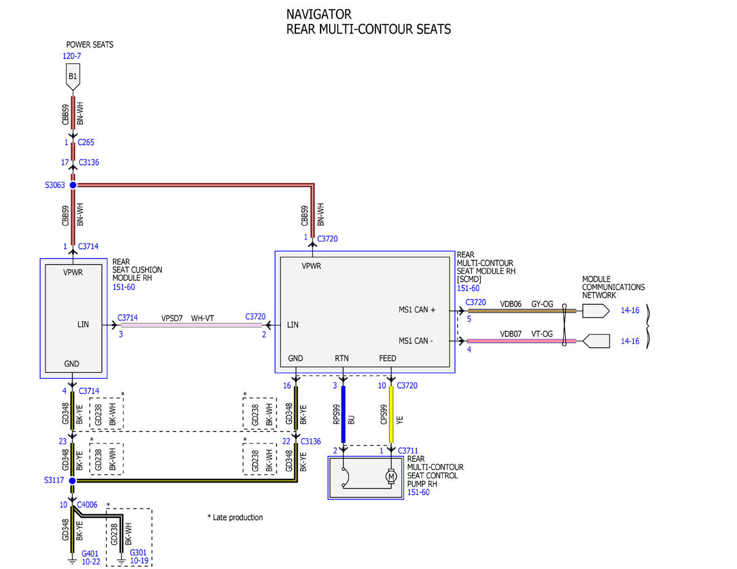Click the [SCMD] seat module label
Viewport: 737px width, 569px height.
(x=486, y=267)
